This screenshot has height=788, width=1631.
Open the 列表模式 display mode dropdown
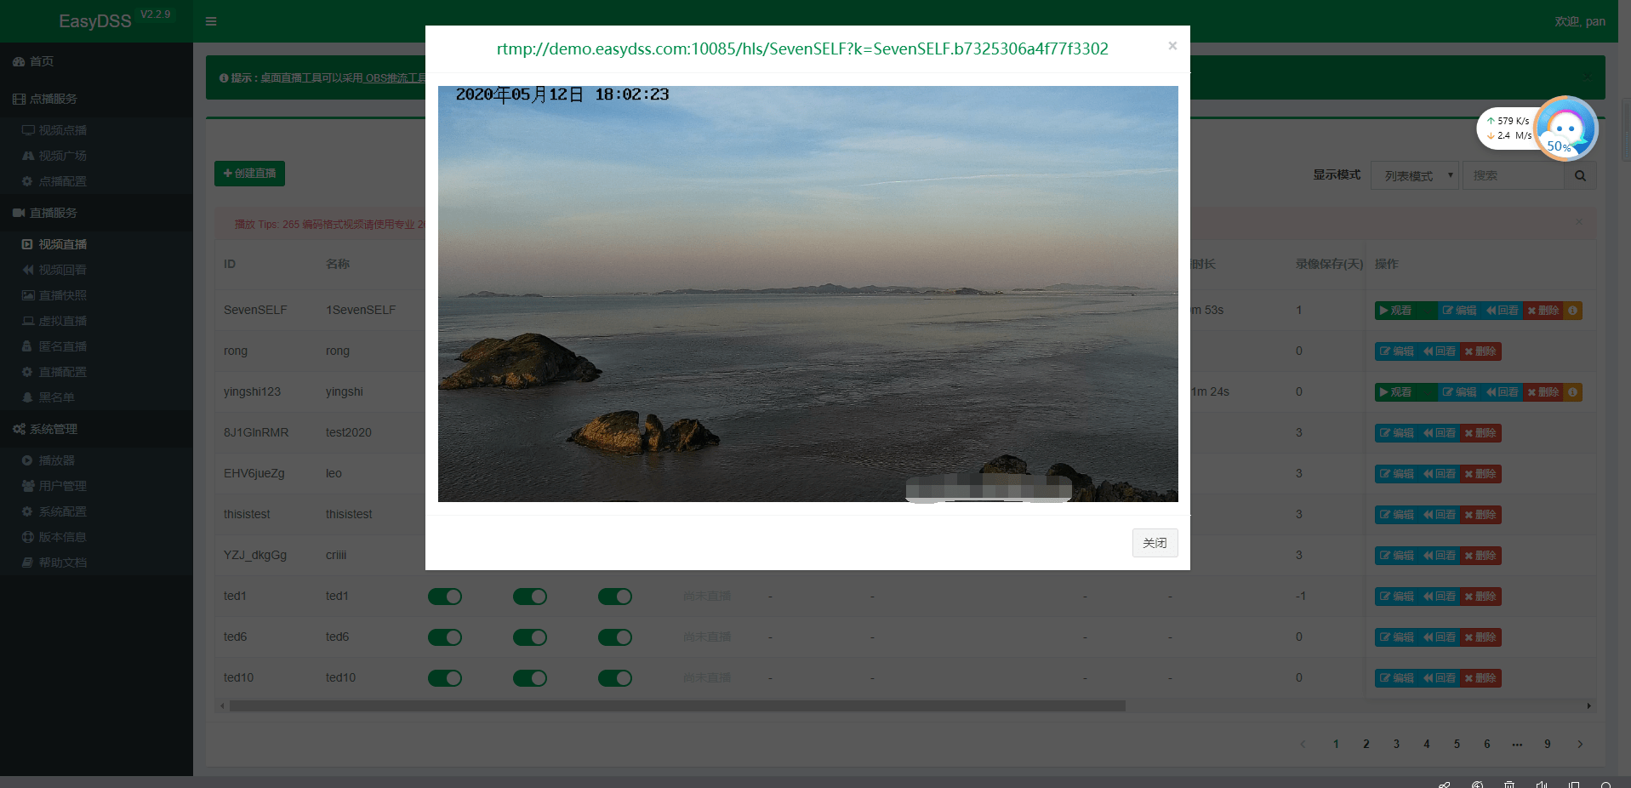coord(1414,176)
